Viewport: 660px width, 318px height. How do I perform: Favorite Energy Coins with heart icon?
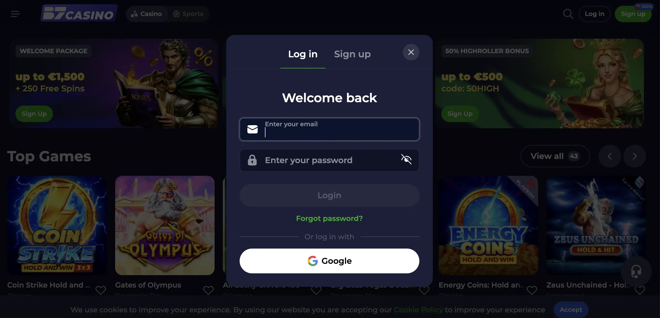pos(532,290)
